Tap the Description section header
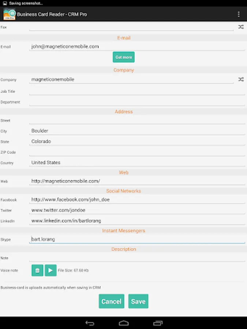247x329 pixels. [124, 249]
